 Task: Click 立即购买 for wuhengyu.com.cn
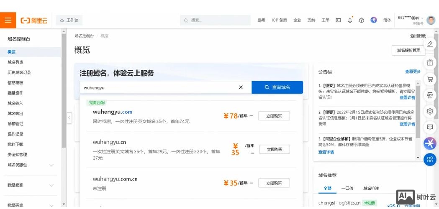point(274,183)
